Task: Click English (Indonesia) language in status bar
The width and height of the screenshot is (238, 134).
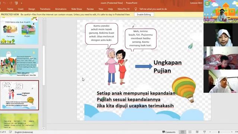Action: tap(24, 132)
